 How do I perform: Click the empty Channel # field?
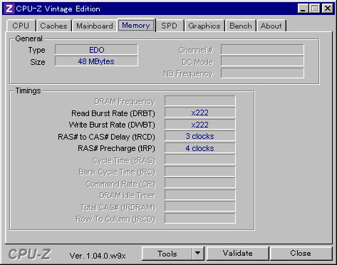tap(262, 50)
